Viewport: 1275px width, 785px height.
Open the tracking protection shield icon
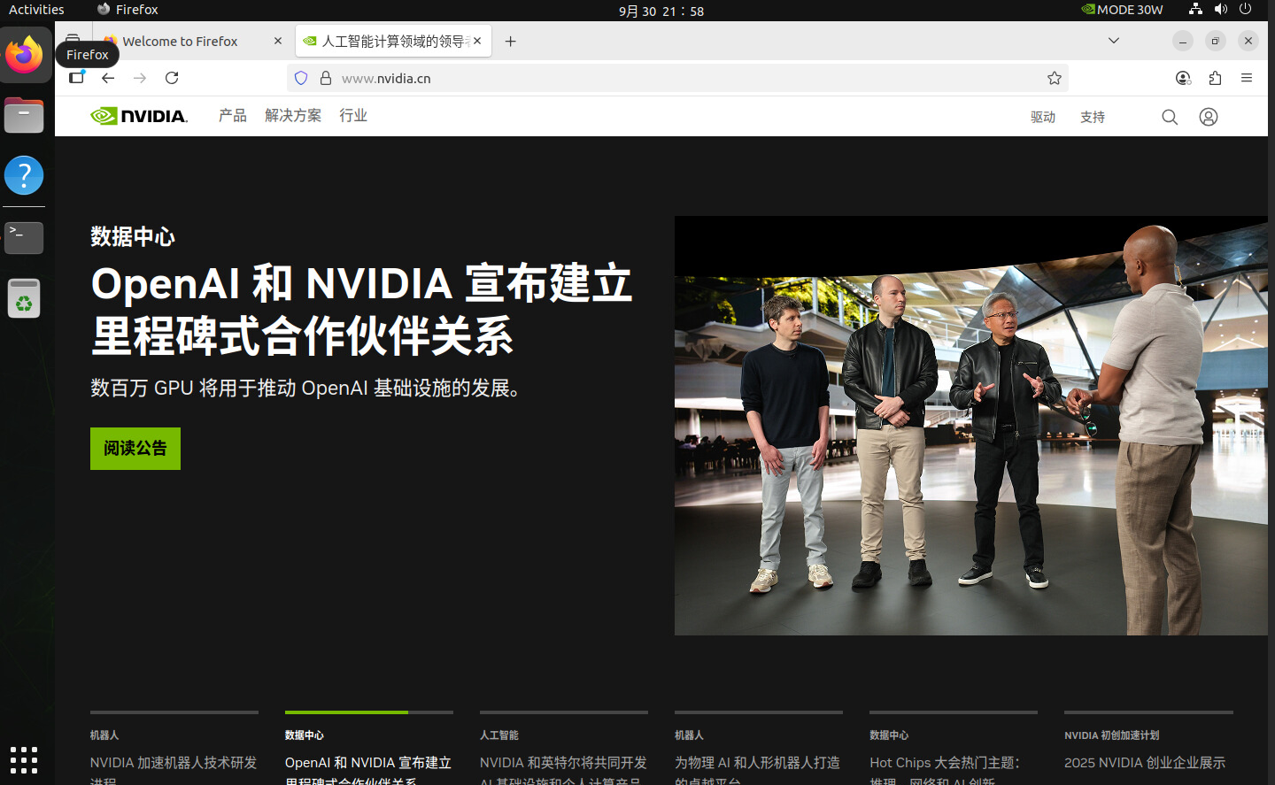point(301,78)
